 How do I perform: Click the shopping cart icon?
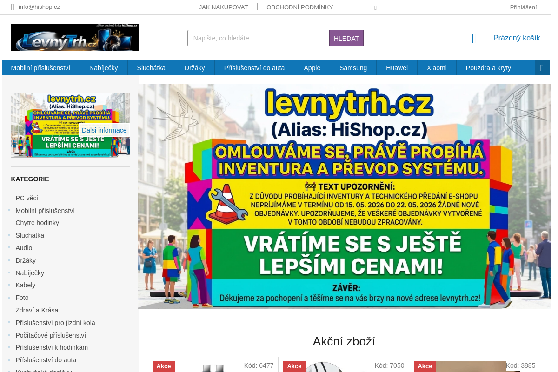(474, 39)
